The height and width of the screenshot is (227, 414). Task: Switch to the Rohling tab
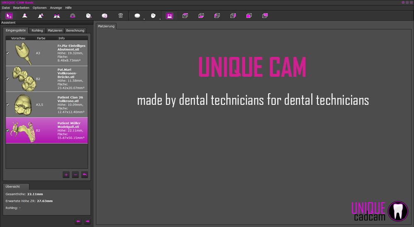point(37,31)
